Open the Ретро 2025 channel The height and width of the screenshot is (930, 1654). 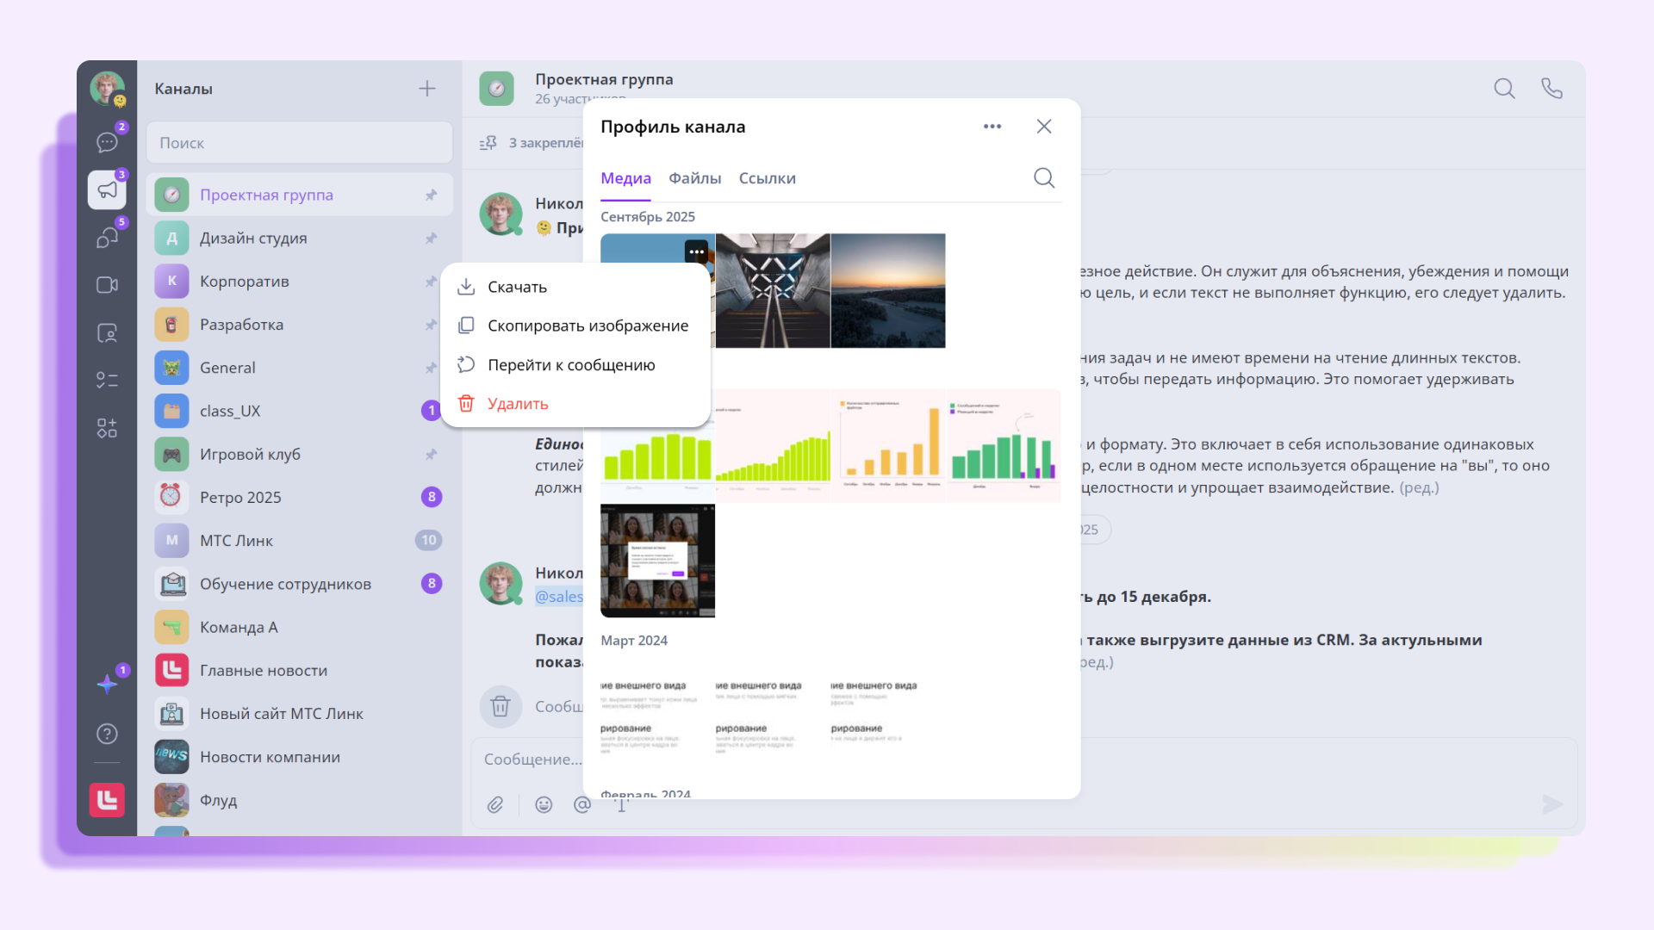pyautogui.click(x=240, y=498)
